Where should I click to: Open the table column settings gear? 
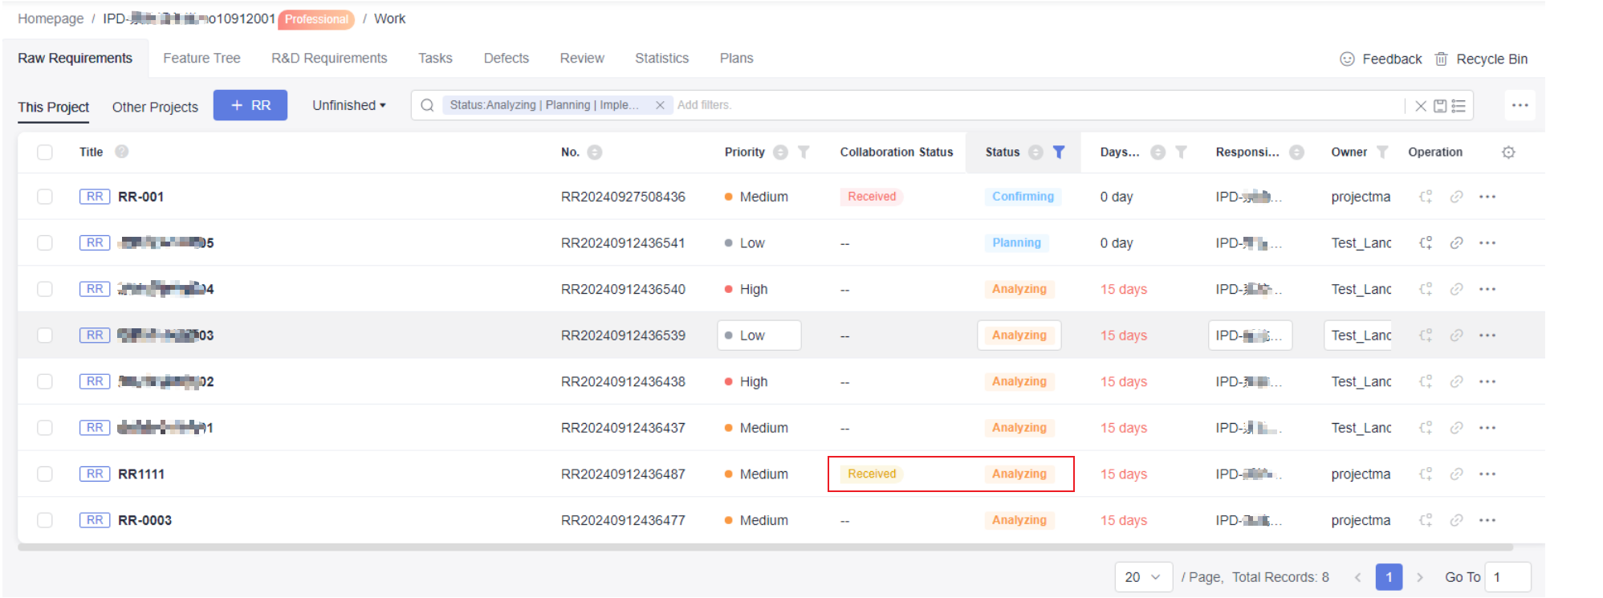[x=1507, y=153]
